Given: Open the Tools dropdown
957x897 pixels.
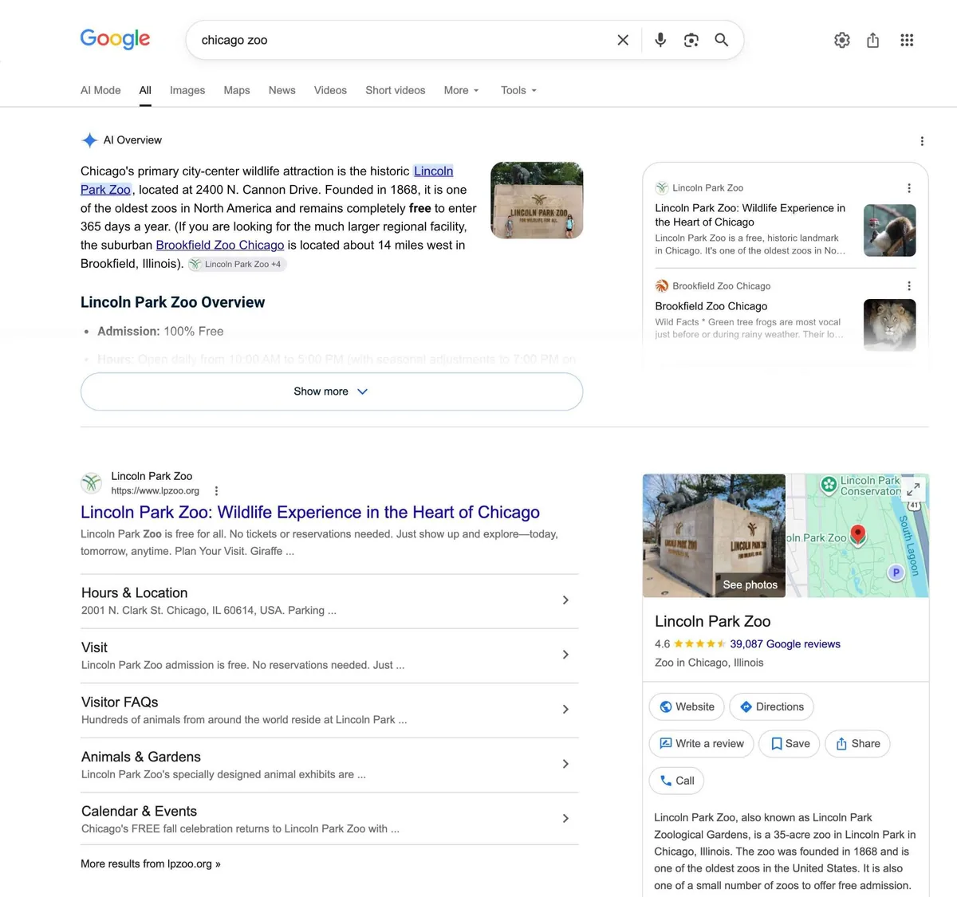Looking at the screenshot, I should pos(518,90).
